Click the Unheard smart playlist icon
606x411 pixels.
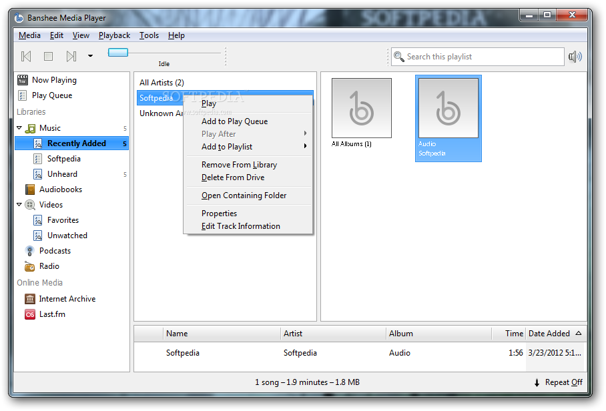[x=37, y=174]
